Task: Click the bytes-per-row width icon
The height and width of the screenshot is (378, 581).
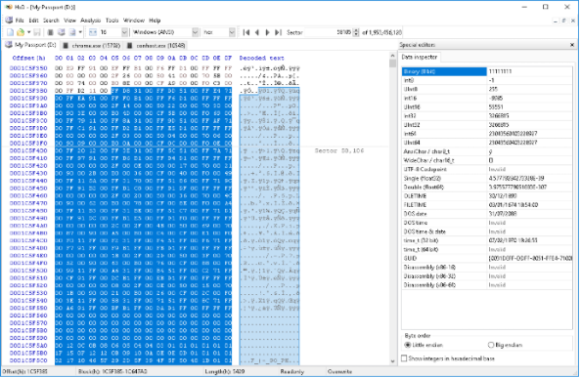Action: point(93,32)
